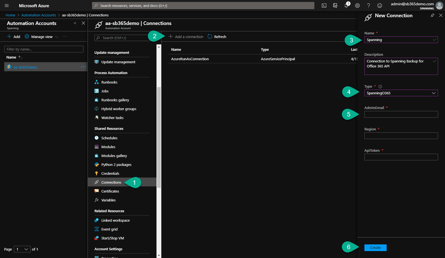The height and width of the screenshot is (258, 445).
Task: Click the resource menu scrollbar up arrow
Action: pos(159,47)
